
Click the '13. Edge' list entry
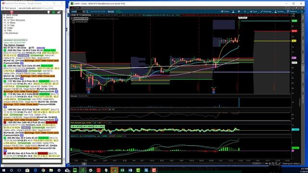[8, 28]
